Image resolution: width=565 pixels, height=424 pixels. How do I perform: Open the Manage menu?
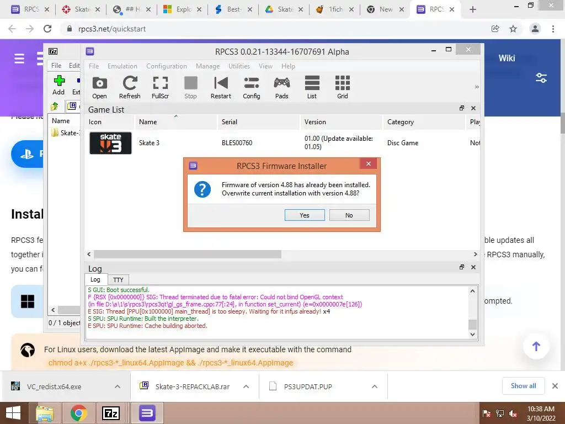click(207, 66)
